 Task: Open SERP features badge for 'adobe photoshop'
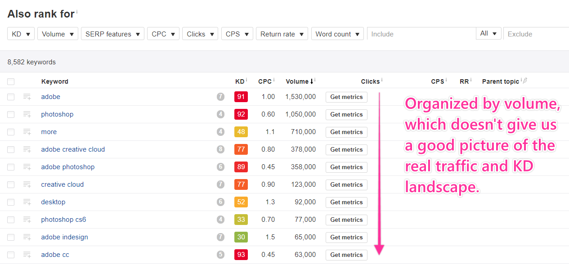[220, 167]
